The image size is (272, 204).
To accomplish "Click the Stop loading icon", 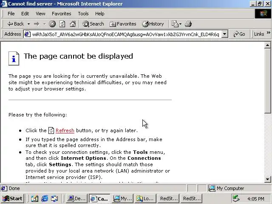I will tap(52, 24).
